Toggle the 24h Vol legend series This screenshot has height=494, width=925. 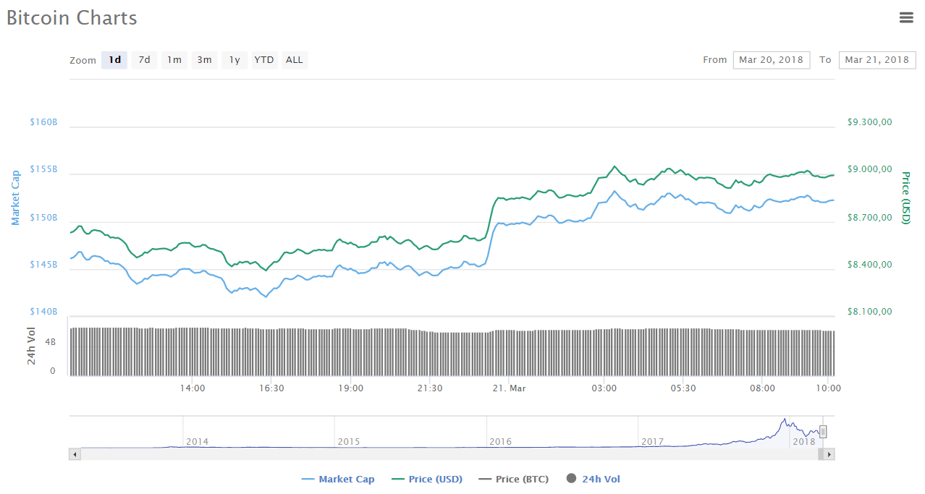(594, 479)
